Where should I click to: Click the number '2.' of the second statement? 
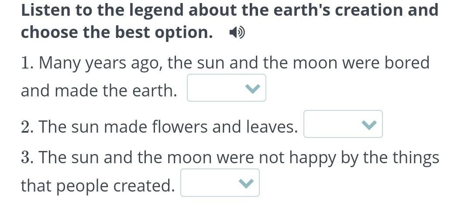[28, 127]
